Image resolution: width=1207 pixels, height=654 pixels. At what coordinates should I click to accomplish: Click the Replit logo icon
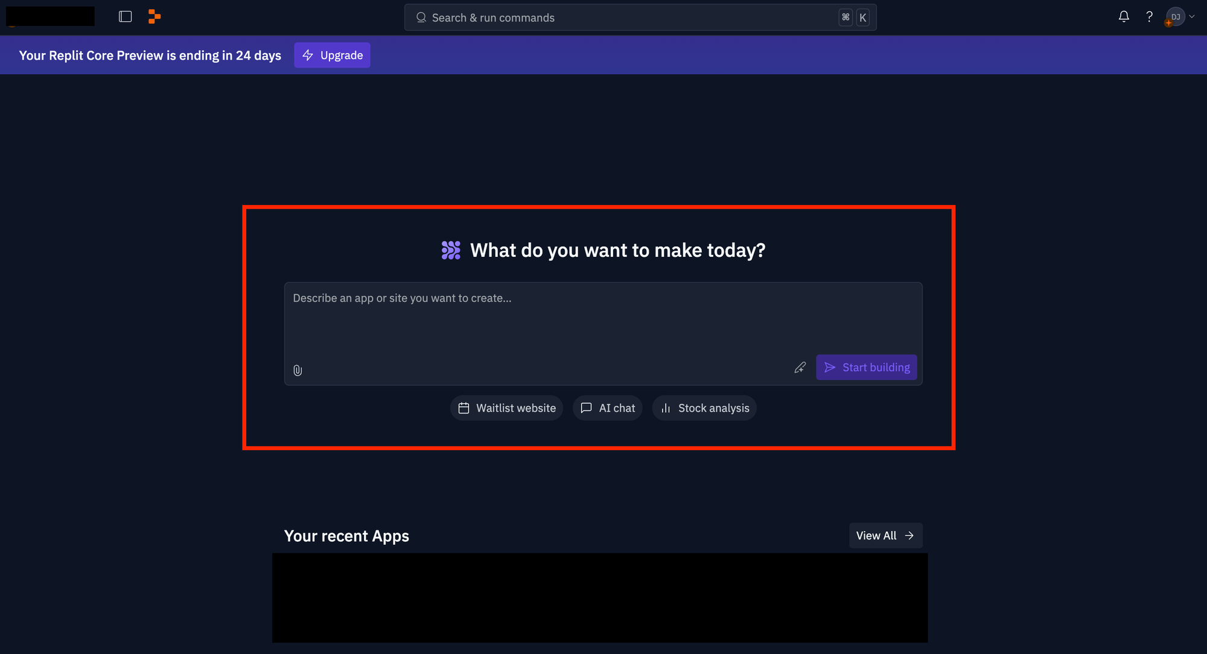155,16
